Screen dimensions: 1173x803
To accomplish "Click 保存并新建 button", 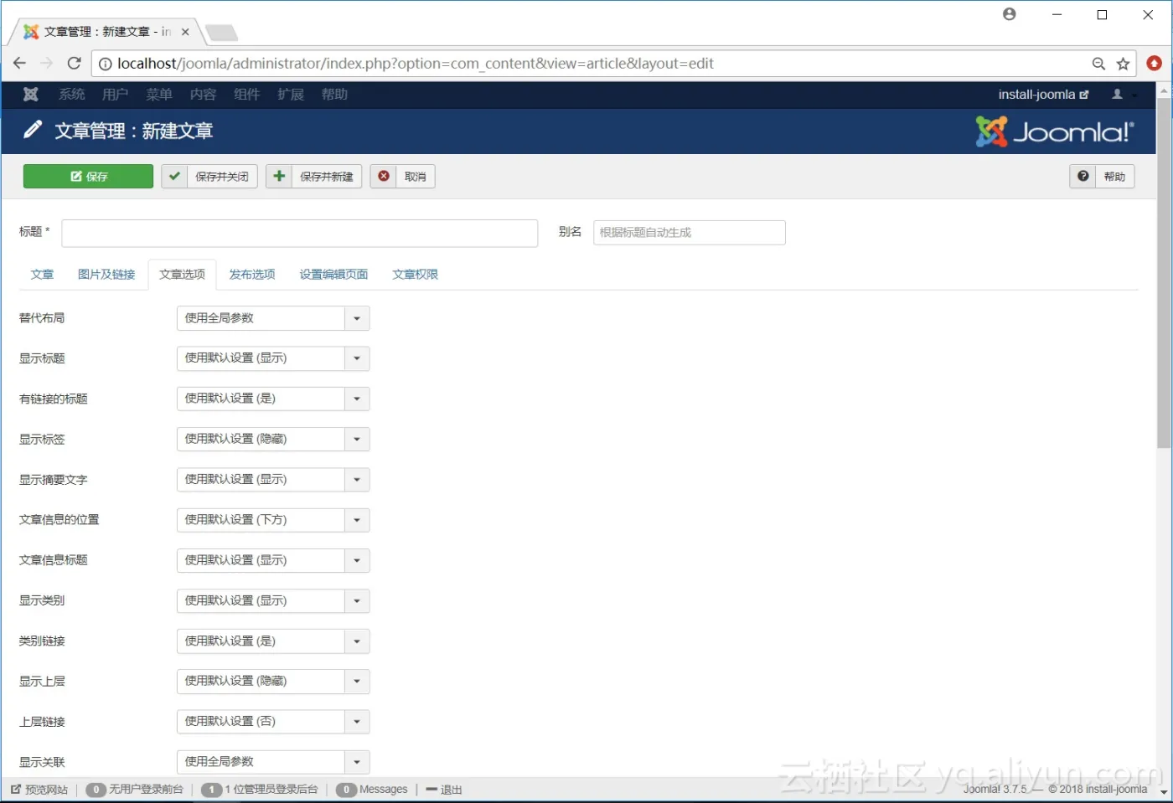I will pyautogui.click(x=313, y=177).
